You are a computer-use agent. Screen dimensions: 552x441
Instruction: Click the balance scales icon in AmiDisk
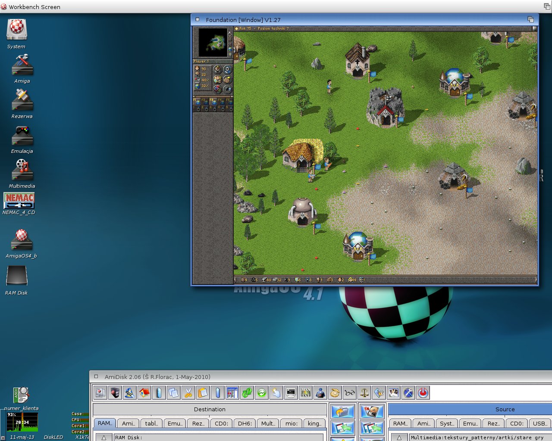364,393
